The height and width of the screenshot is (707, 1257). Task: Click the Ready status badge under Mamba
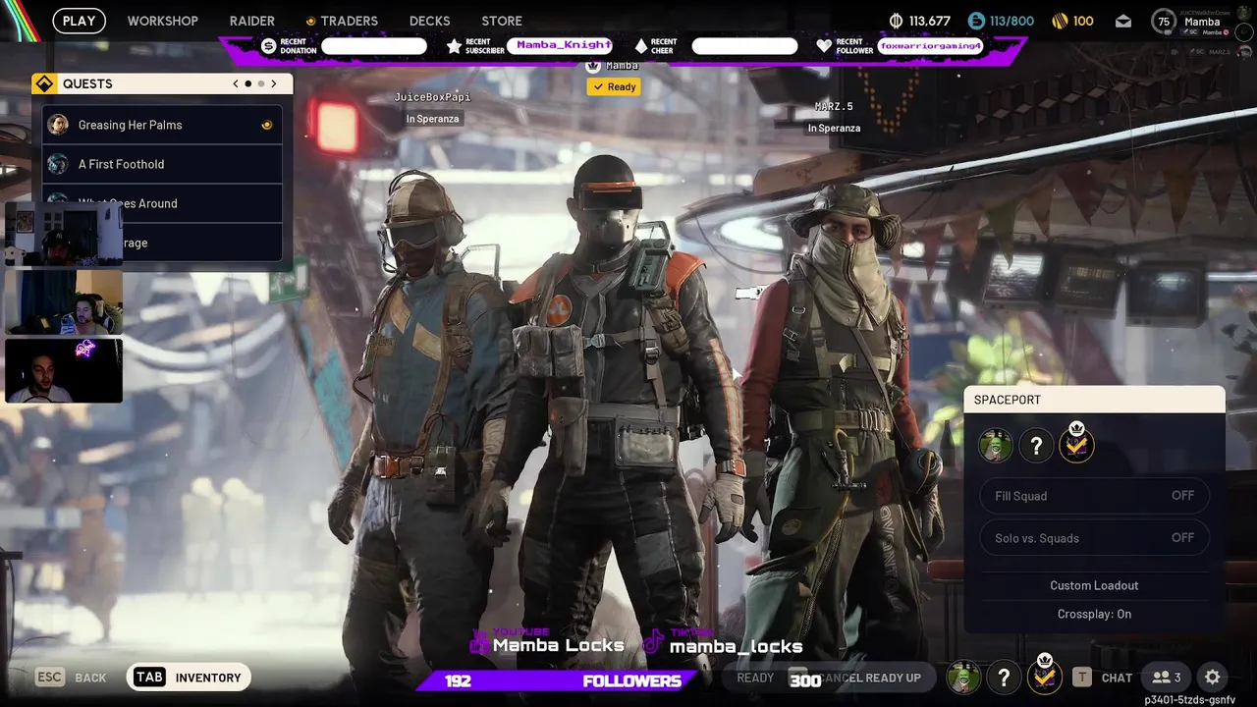click(614, 86)
